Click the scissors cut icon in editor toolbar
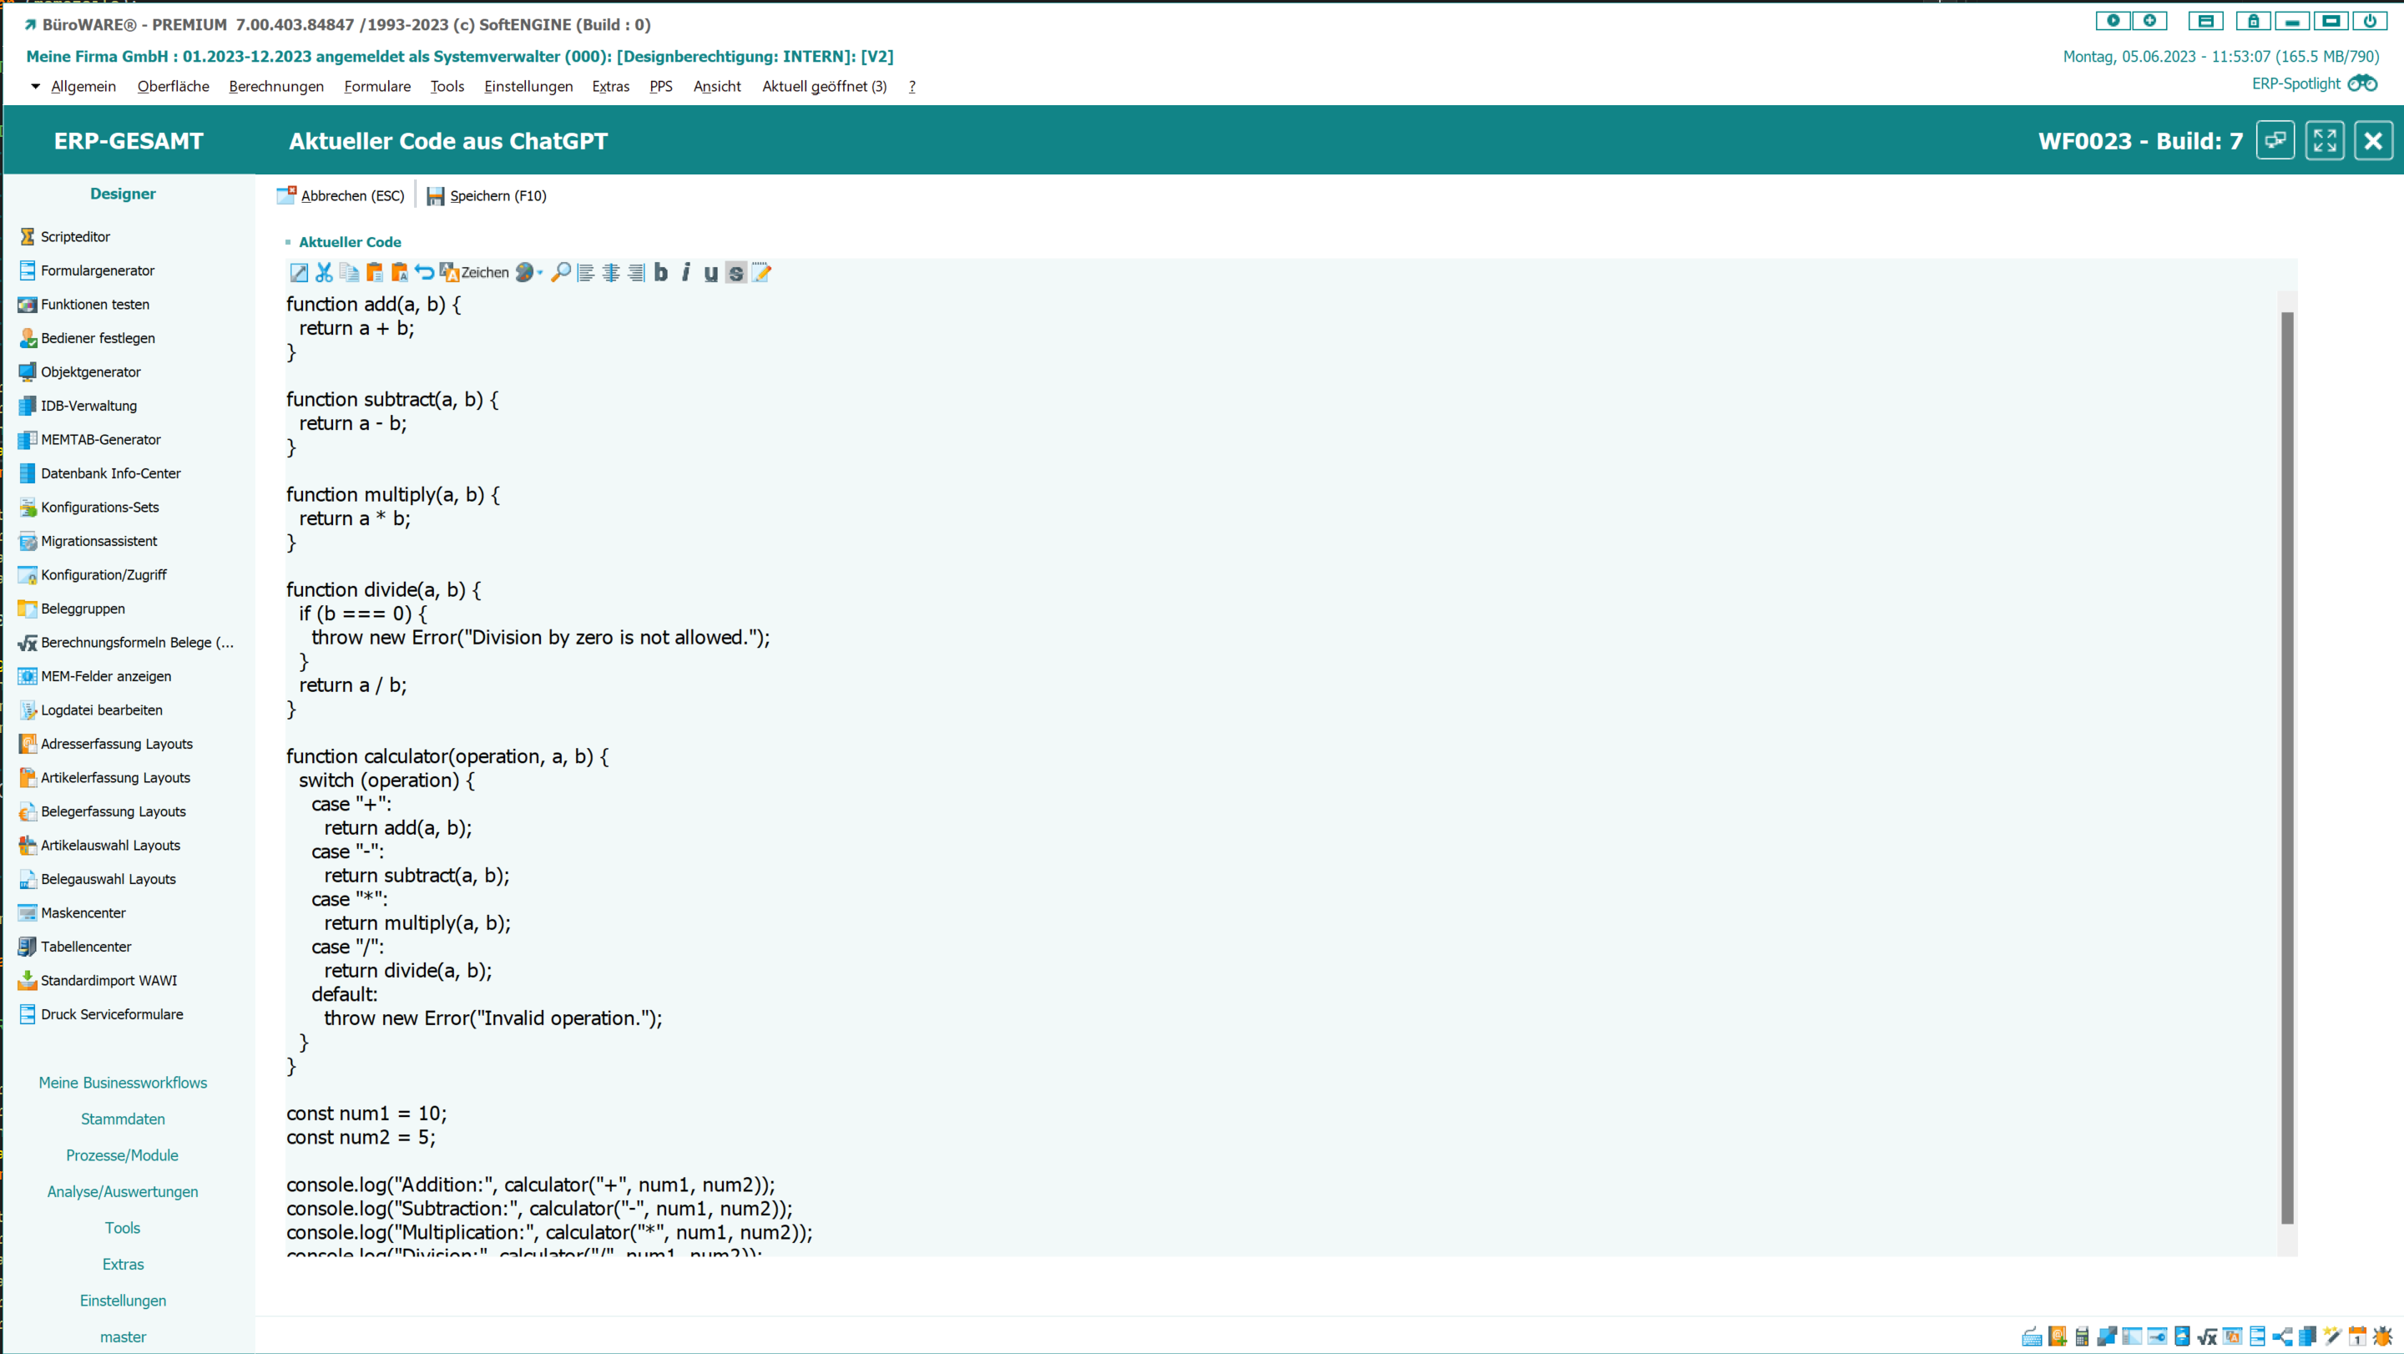2404x1354 pixels. point(324,272)
